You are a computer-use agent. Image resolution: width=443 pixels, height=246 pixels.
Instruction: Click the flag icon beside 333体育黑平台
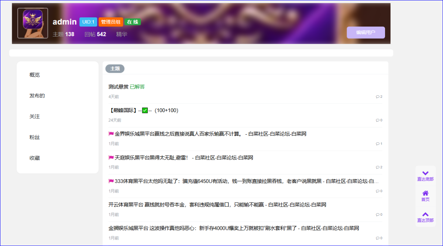(x=111, y=181)
